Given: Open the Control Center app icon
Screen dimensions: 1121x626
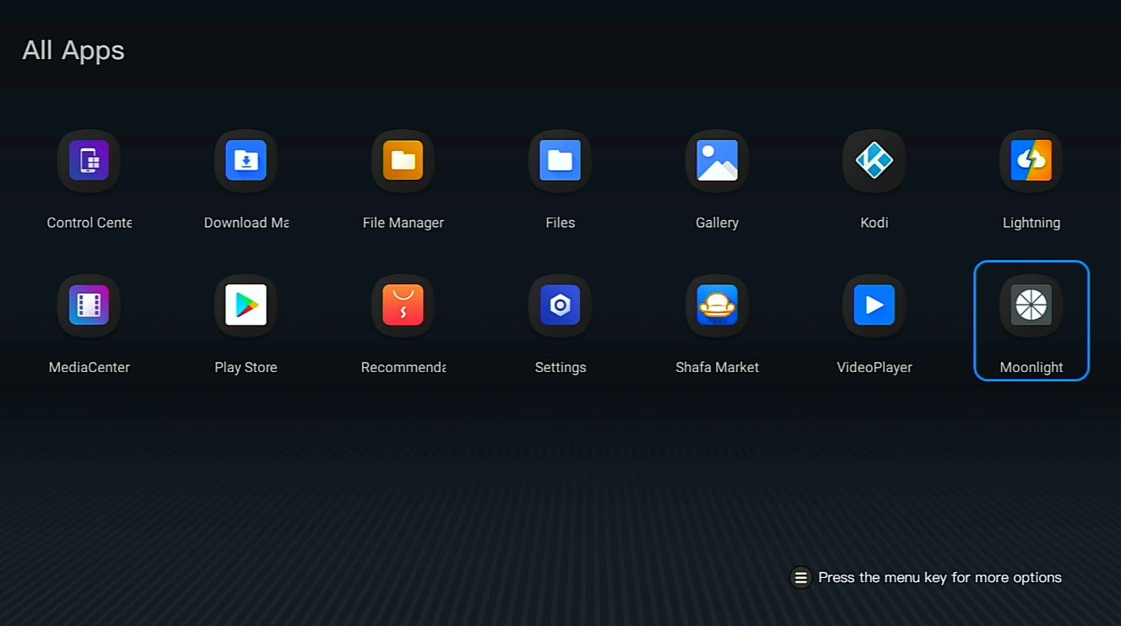Looking at the screenshot, I should (x=89, y=160).
